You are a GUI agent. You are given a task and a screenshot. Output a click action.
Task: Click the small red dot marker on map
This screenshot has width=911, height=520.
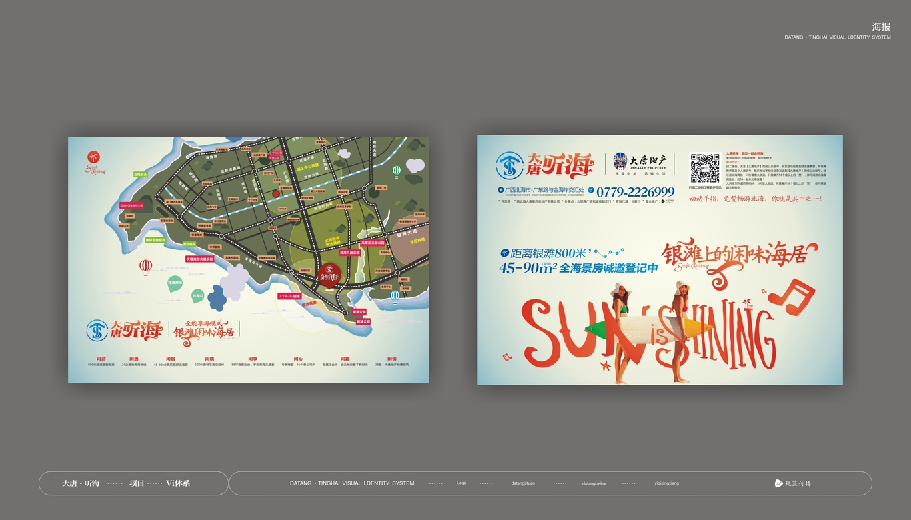[x=276, y=194]
